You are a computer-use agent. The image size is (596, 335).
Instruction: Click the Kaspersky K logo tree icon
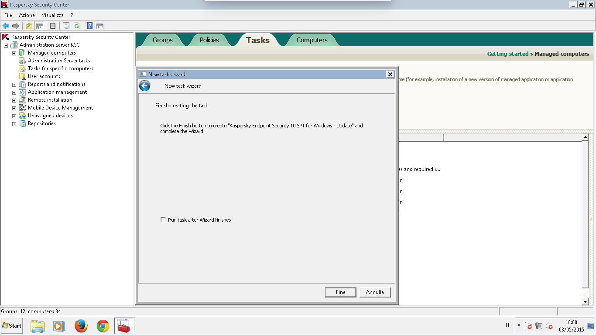pos(6,37)
